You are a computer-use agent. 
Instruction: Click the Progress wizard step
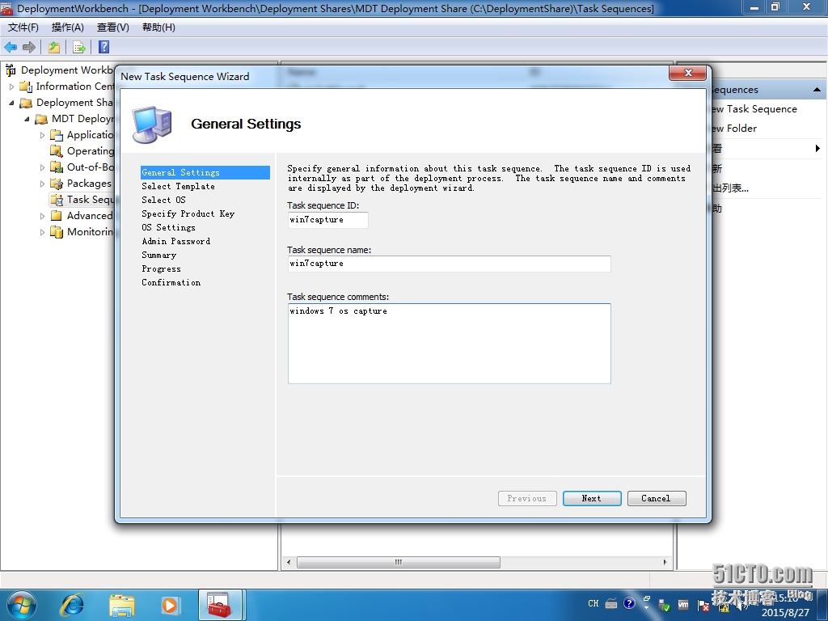coord(162,268)
